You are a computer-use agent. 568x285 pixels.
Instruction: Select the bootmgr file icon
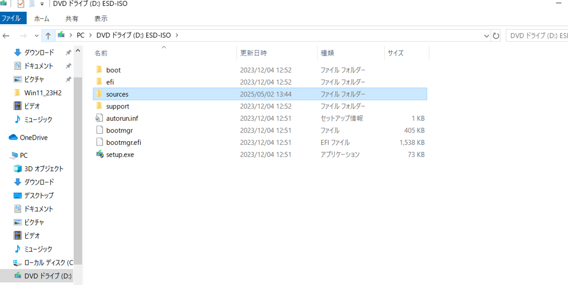click(99, 130)
